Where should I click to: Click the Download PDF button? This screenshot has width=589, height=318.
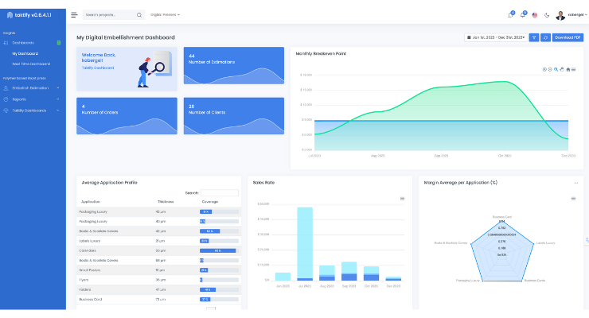coord(567,37)
